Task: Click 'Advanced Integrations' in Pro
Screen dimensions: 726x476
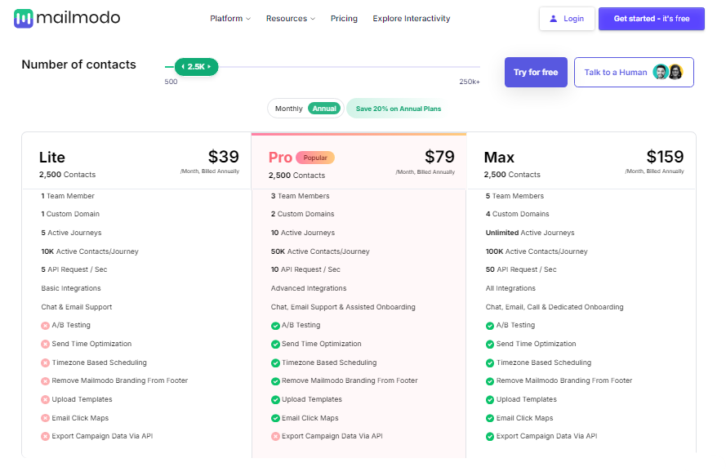Action: click(x=309, y=288)
